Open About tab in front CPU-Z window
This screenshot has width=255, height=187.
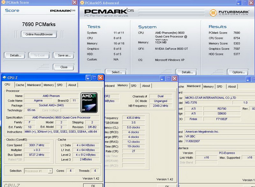pyautogui.click(x=72, y=85)
